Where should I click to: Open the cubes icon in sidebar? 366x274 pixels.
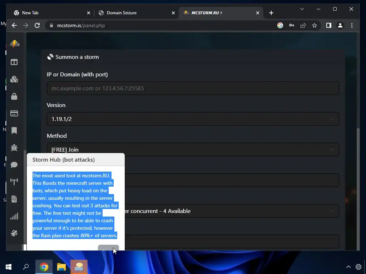14,80
